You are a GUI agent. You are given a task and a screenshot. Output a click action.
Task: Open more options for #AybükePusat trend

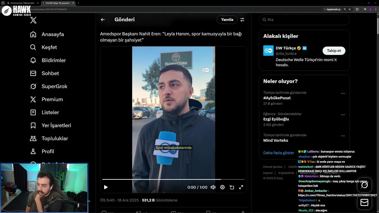click(x=343, y=93)
